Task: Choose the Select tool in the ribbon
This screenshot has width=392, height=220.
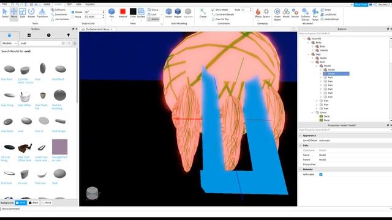Action: (x=5, y=13)
